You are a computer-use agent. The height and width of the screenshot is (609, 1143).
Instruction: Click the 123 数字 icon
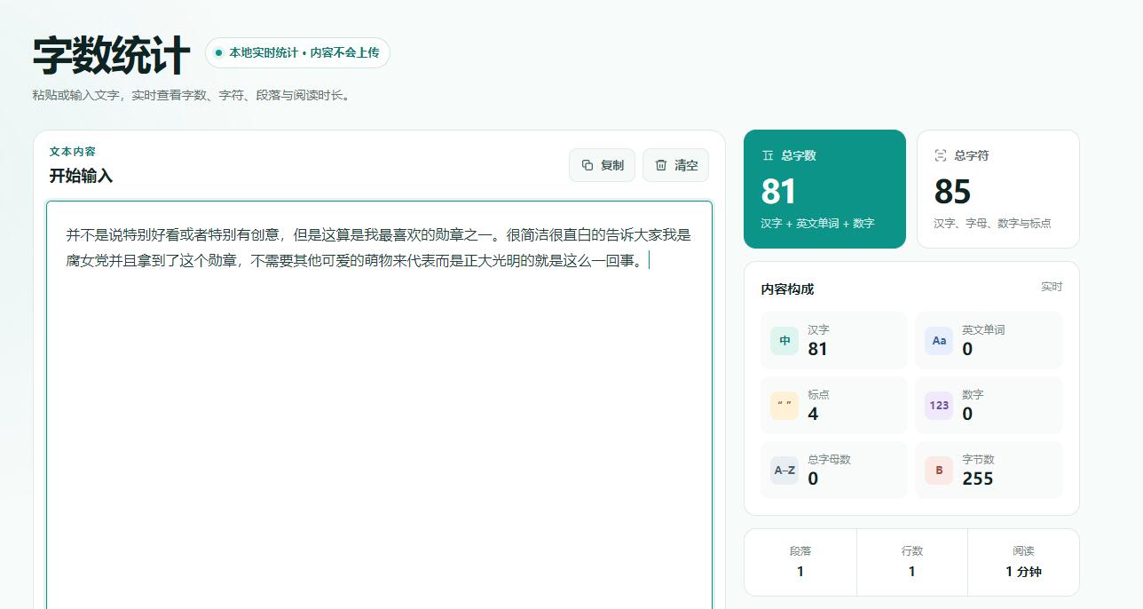point(939,406)
